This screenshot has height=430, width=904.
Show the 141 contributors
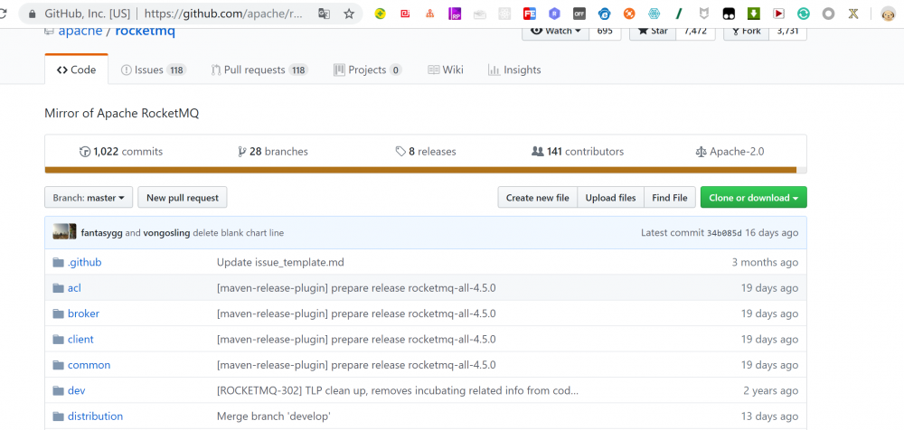click(x=578, y=152)
